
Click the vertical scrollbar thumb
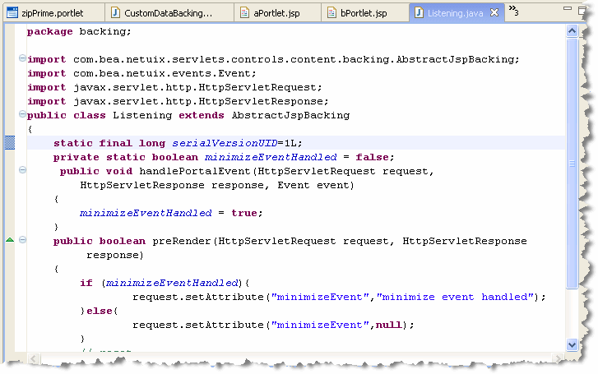572,164
